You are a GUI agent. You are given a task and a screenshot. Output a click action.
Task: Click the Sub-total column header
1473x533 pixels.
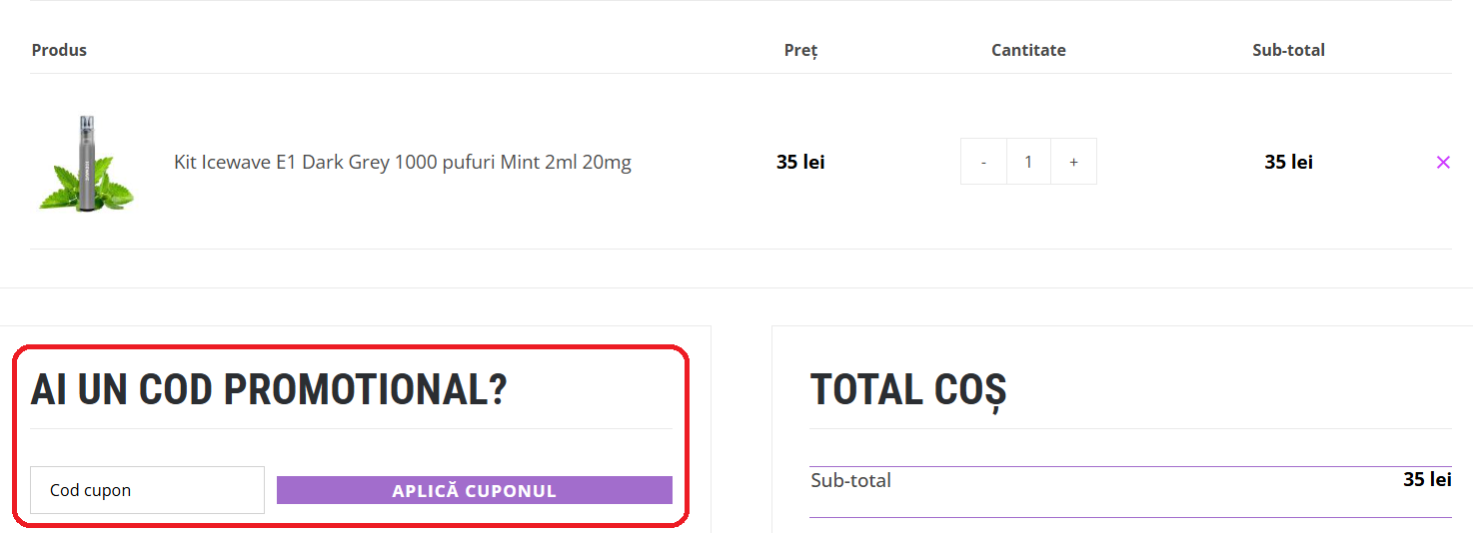[x=1288, y=50]
